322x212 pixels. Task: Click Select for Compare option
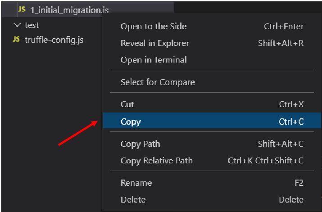click(x=158, y=82)
